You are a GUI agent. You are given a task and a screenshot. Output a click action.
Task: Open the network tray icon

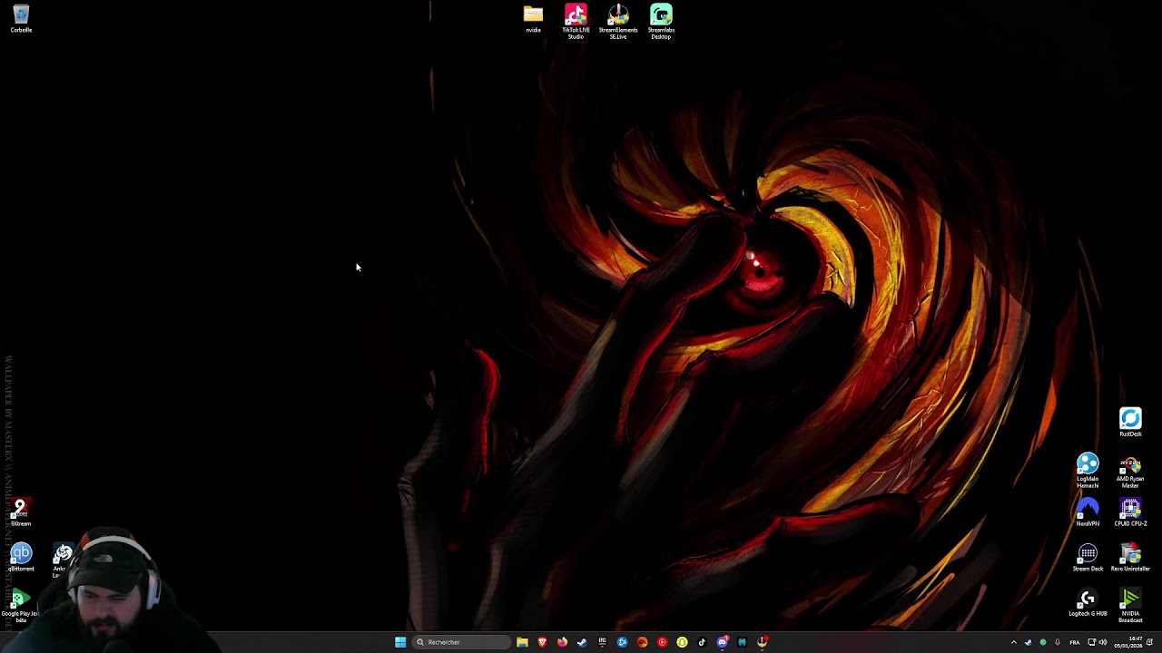(1092, 642)
